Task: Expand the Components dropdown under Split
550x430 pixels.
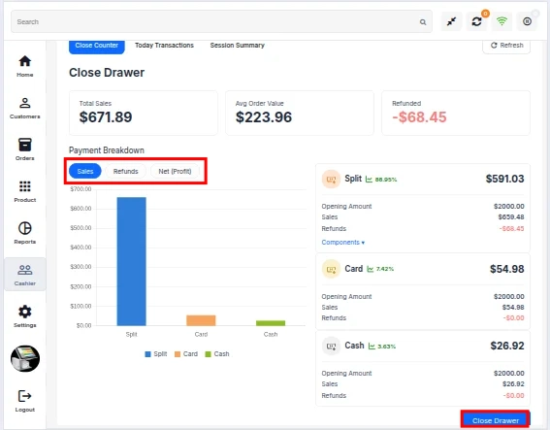Action: [343, 243]
